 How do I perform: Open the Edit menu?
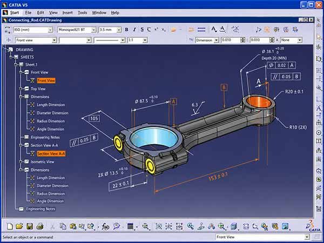[40, 12]
